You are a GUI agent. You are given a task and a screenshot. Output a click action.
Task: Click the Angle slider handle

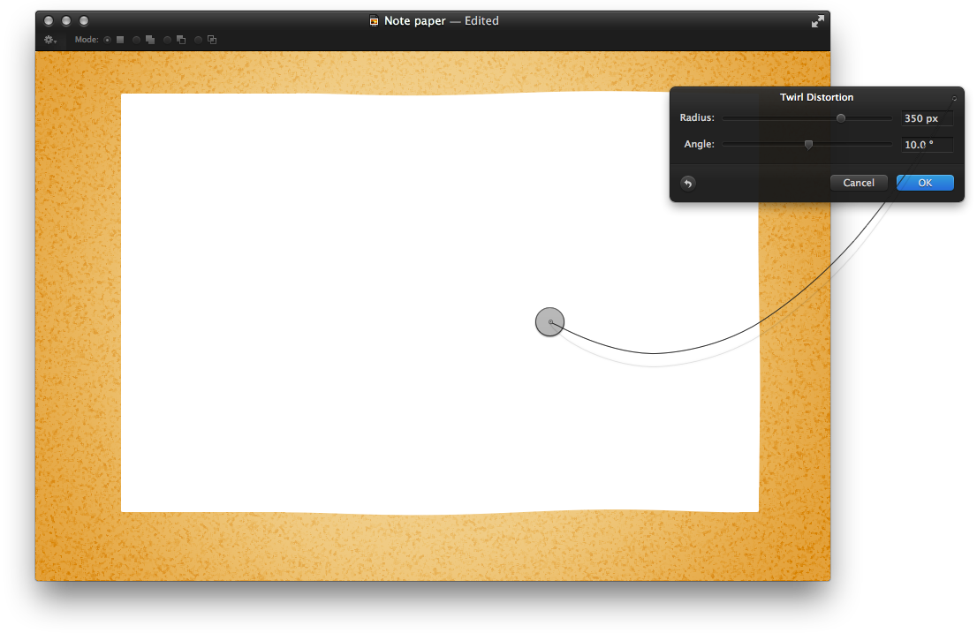tap(807, 144)
